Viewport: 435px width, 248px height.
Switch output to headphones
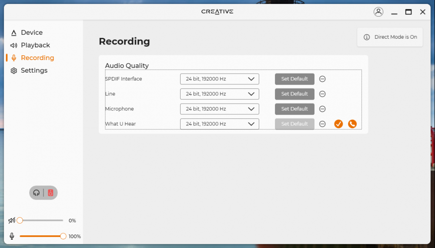[37, 193]
